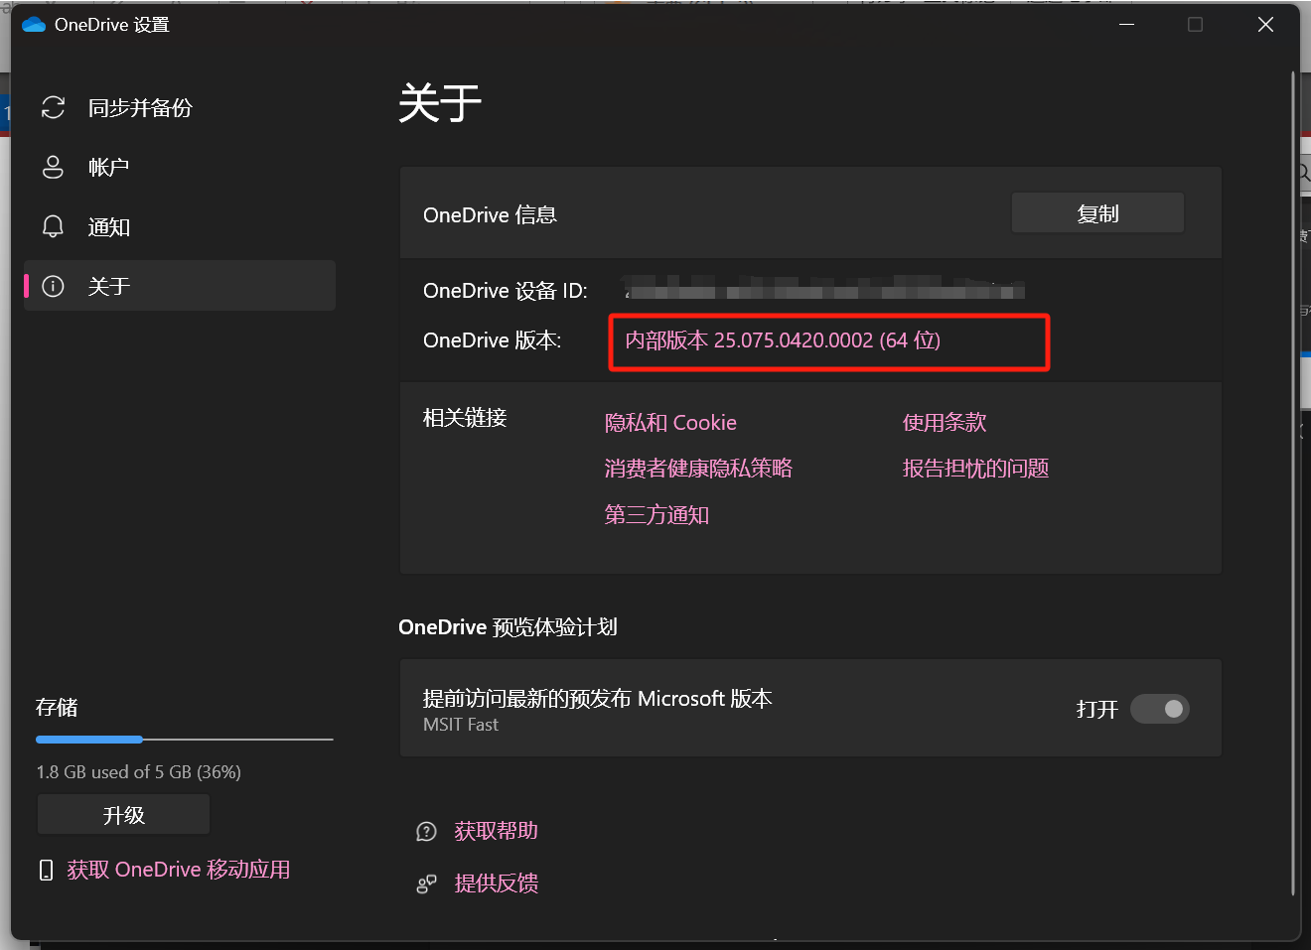Open the 通知 settings section

109,226
